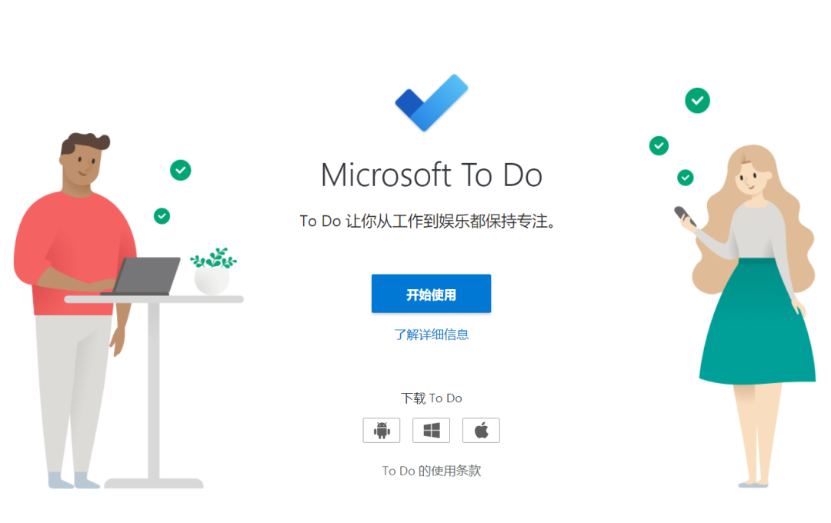Click the phone in the woman's hand
This screenshot has height=523, width=831.
click(x=684, y=216)
